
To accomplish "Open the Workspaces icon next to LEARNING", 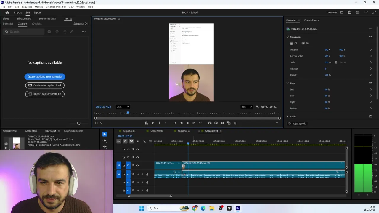I will pos(341,12).
